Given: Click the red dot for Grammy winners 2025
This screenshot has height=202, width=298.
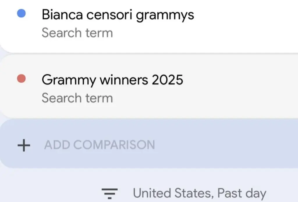Looking at the screenshot, I should [21, 79].
